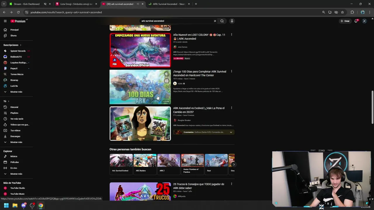Open the RobleisIUTU subscription
374x210 pixels.
click(x=16, y=57)
